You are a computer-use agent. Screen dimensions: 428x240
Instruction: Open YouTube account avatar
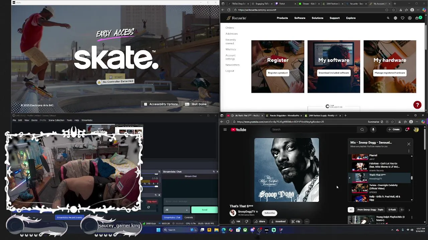[x=416, y=130]
